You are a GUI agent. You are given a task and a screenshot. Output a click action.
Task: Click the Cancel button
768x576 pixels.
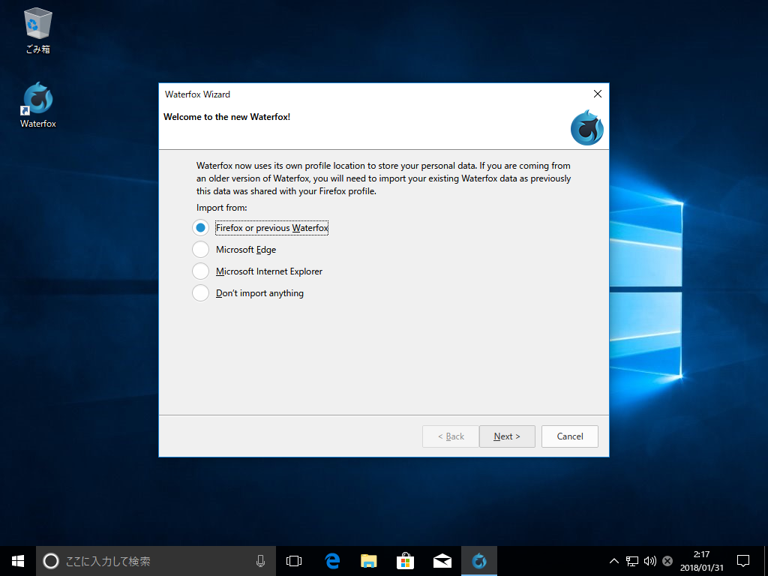570,436
